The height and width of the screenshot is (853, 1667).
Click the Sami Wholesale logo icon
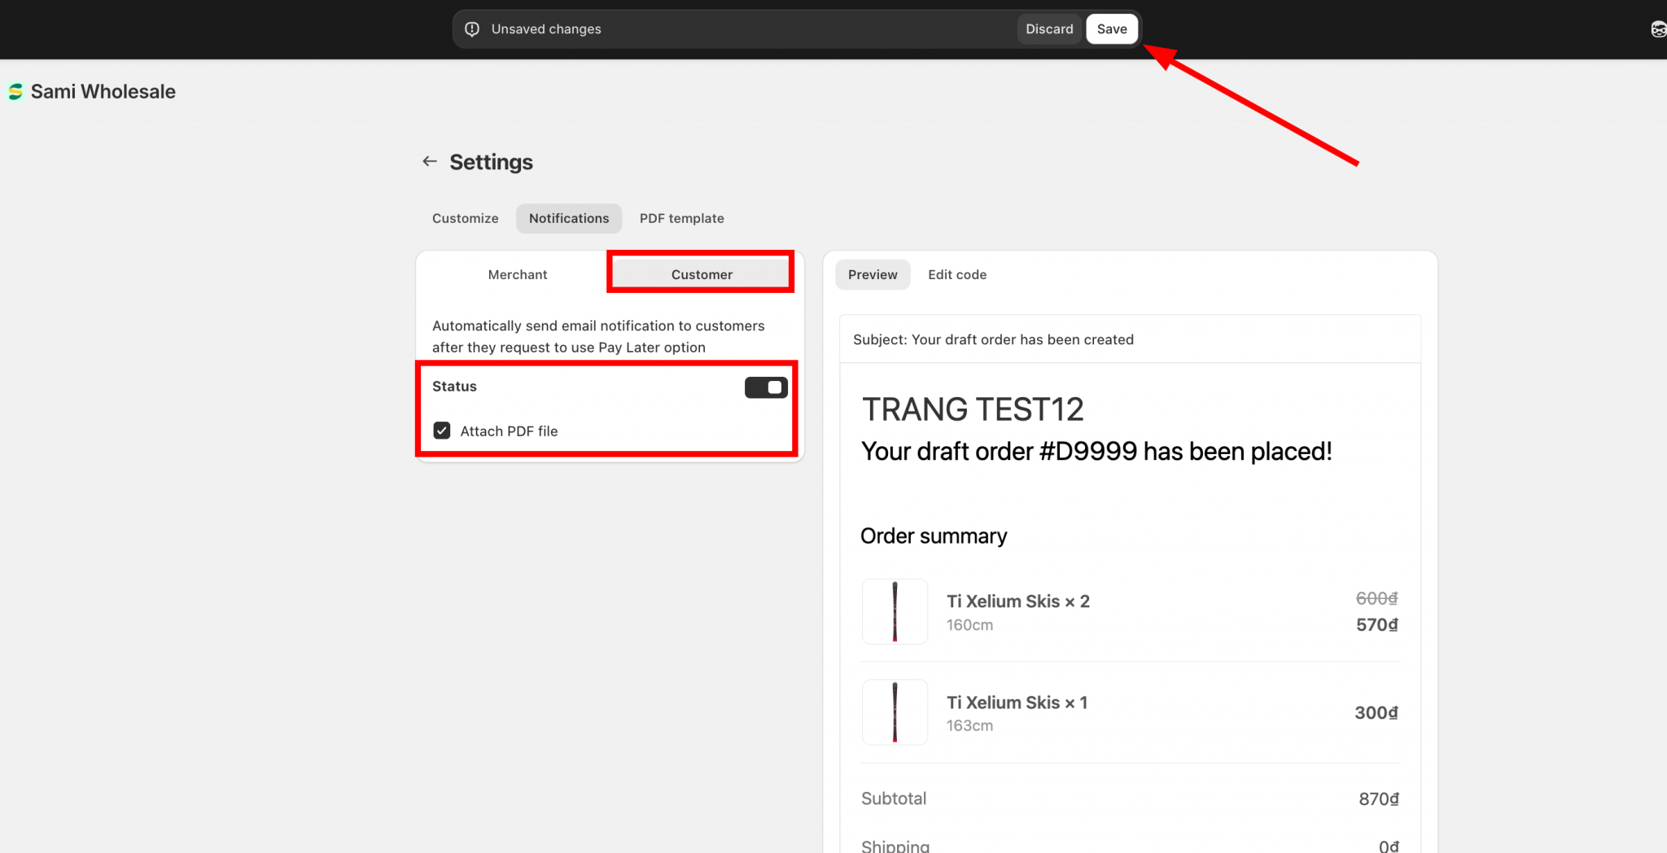click(15, 92)
